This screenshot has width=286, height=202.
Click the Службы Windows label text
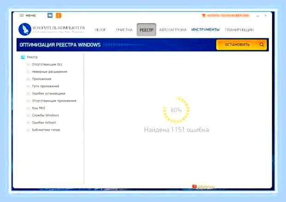coord(45,115)
